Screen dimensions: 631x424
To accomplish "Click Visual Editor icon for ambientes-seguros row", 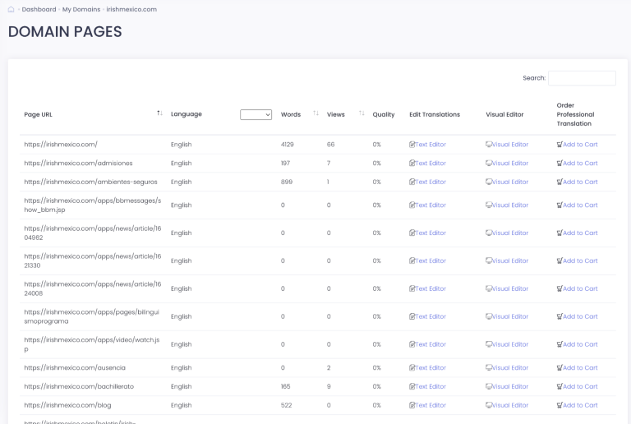I will click(x=489, y=182).
